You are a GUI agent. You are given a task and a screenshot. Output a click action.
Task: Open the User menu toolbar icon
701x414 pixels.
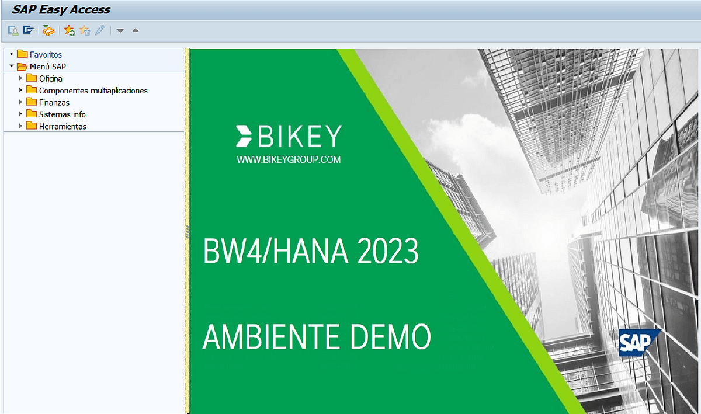[13, 30]
